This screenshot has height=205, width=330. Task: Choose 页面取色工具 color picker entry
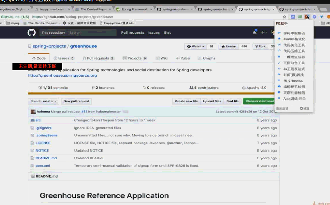294,63
